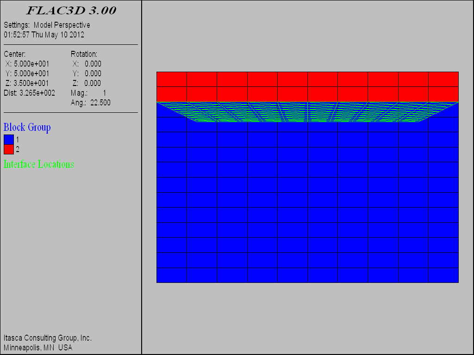Click the timestamp 01:52:57 Thu May 10 2012
This screenshot has height=355, width=474.
coord(44,35)
